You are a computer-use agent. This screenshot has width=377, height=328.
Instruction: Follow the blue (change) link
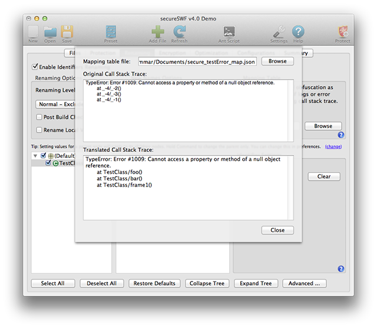pyautogui.click(x=333, y=146)
